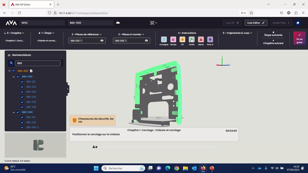Click the browser zoom 90 % indicator
Viewport: 308px width, 173px height.
(243, 13)
